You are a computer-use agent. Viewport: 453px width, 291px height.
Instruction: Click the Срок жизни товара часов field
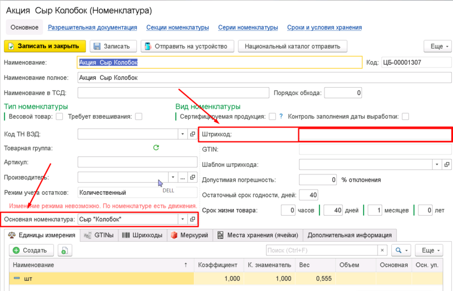(x=288, y=210)
